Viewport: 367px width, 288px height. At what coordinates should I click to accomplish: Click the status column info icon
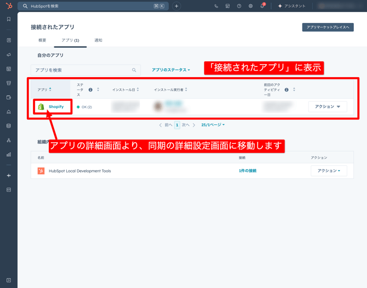coord(90,90)
